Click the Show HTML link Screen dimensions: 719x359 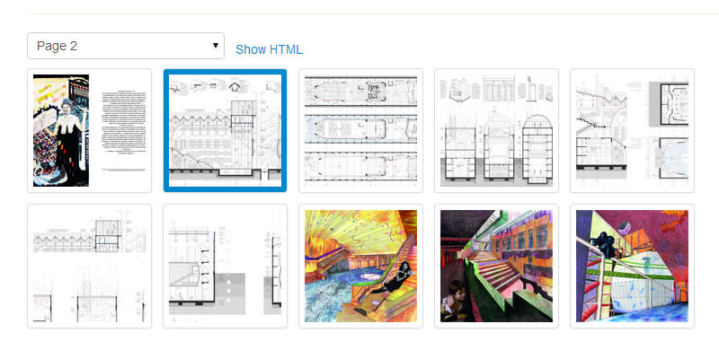(269, 49)
